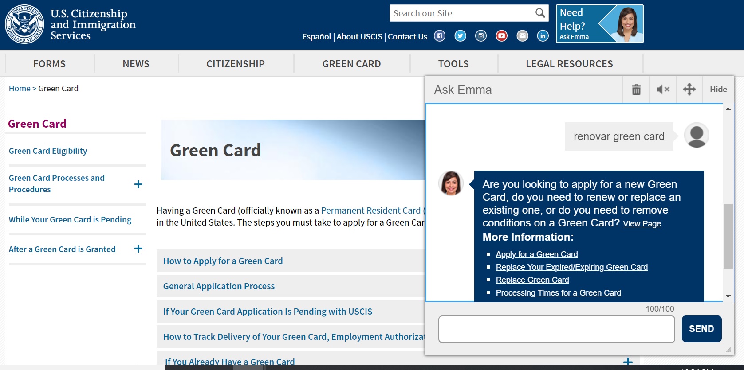Toggle Emma's sound with the speaker icon
744x370 pixels.
(x=663, y=90)
